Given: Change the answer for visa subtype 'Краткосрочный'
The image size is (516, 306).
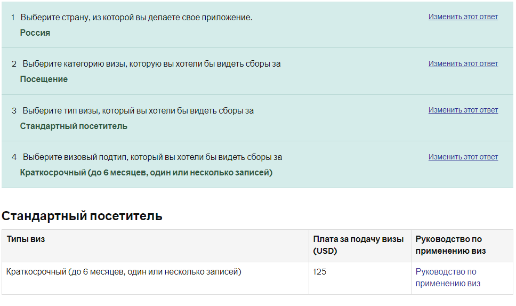Looking at the screenshot, I should [x=463, y=157].
